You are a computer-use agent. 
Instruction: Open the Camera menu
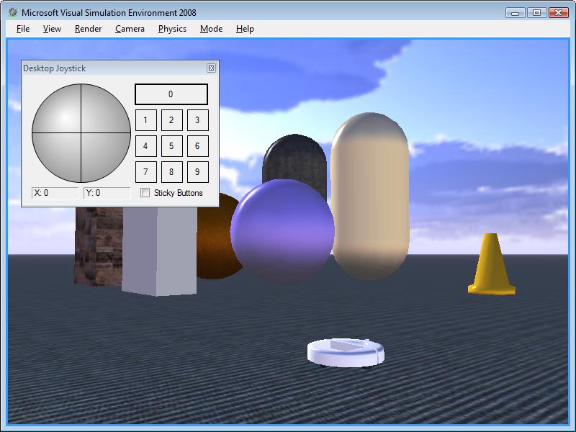130,29
